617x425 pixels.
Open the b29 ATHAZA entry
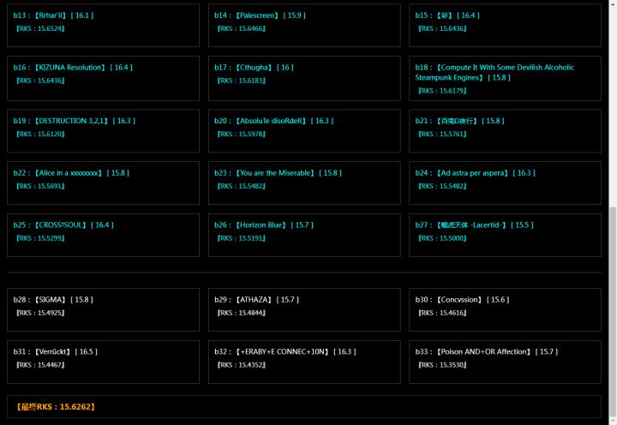304,309
